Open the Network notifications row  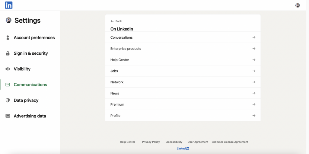tap(183, 82)
